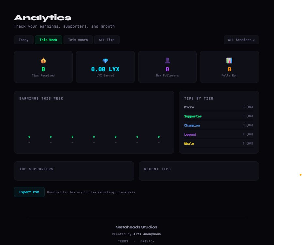Click the Whale tier 0 (0%) value

click(248, 143)
